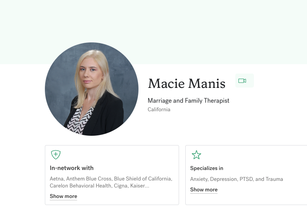Image resolution: width=307 pixels, height=212 pixels.
Task: Click Trauma in the specialties list
Action: click(274, 179)
